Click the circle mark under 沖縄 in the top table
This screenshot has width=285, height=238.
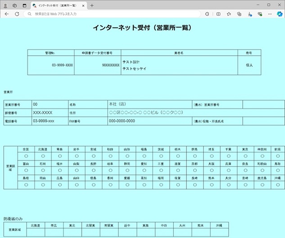[278, 185]
